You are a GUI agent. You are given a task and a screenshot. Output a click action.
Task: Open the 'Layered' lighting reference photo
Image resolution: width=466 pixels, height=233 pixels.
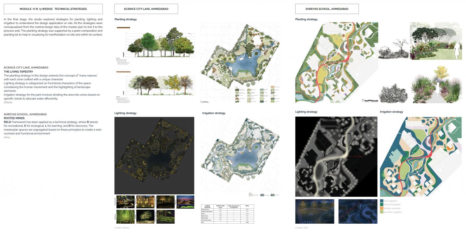click(145, 202)
